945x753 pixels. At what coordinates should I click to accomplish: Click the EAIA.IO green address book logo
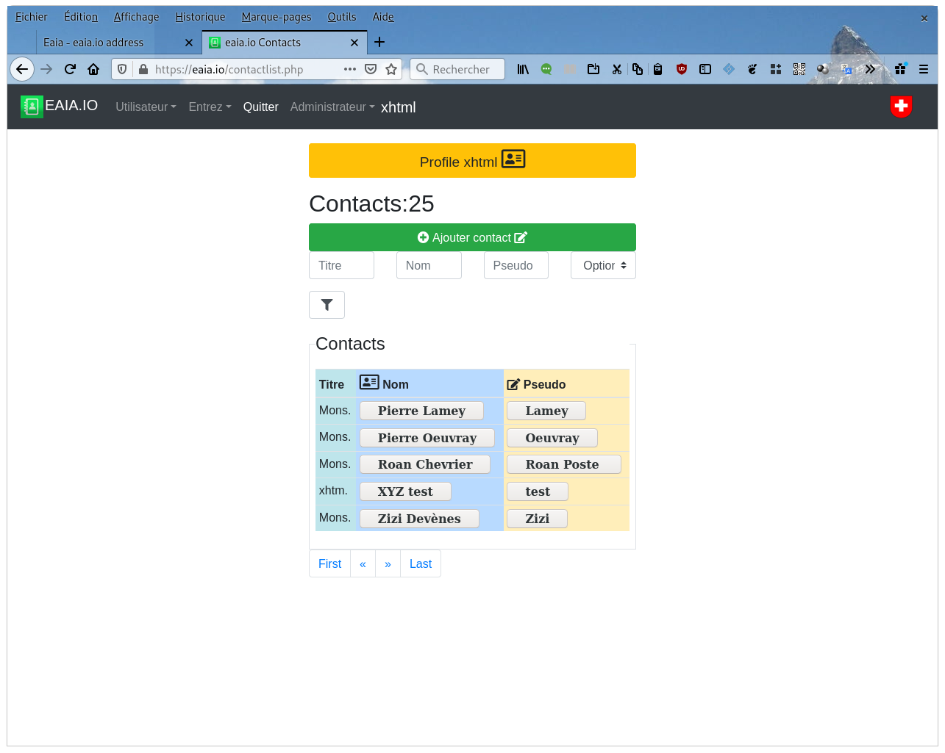tap(32, 107)
